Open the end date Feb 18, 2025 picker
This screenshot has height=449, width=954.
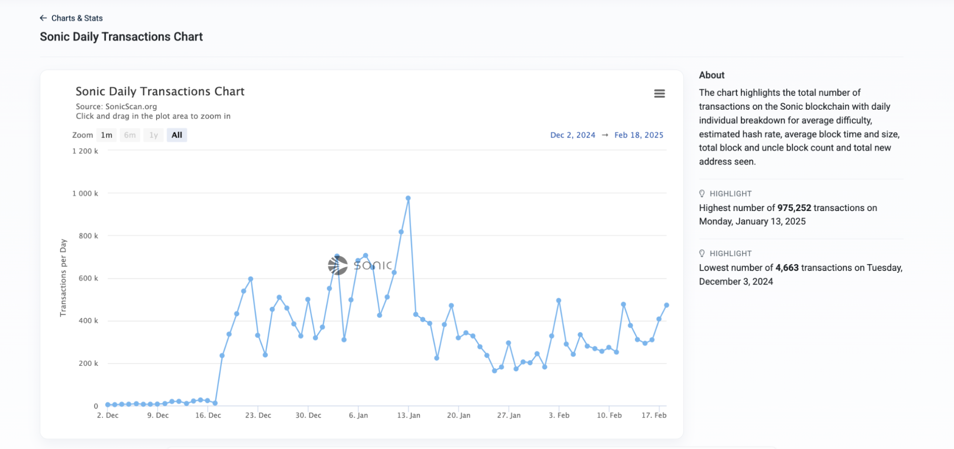coord(639,135)
